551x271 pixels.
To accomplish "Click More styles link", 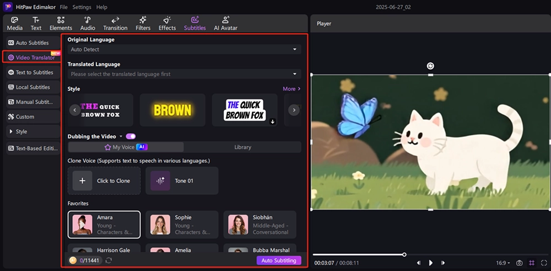I will (291, 89).
